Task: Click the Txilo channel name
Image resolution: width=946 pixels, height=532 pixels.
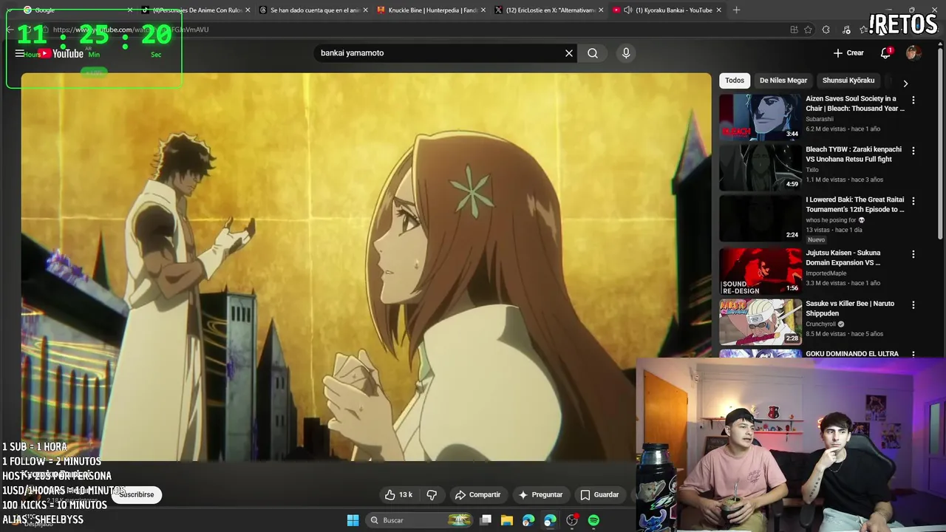Action: point(812,170)
